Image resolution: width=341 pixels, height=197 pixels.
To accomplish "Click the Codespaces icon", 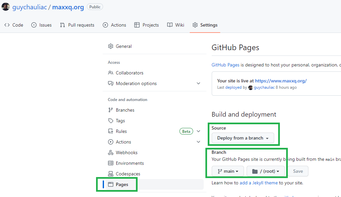I will (x=111, y=174).
